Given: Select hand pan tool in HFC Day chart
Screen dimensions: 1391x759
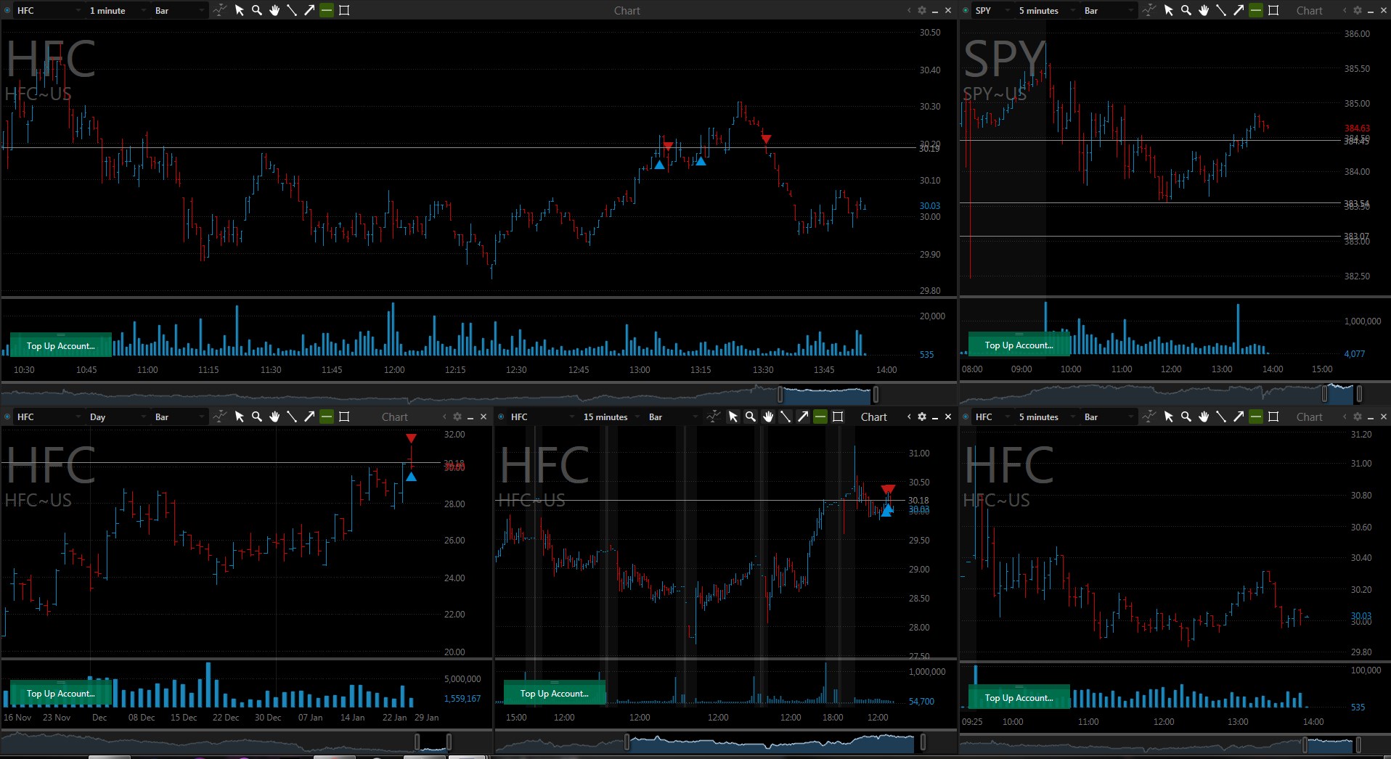Looking at the screenshot, I should coord(274,417).
